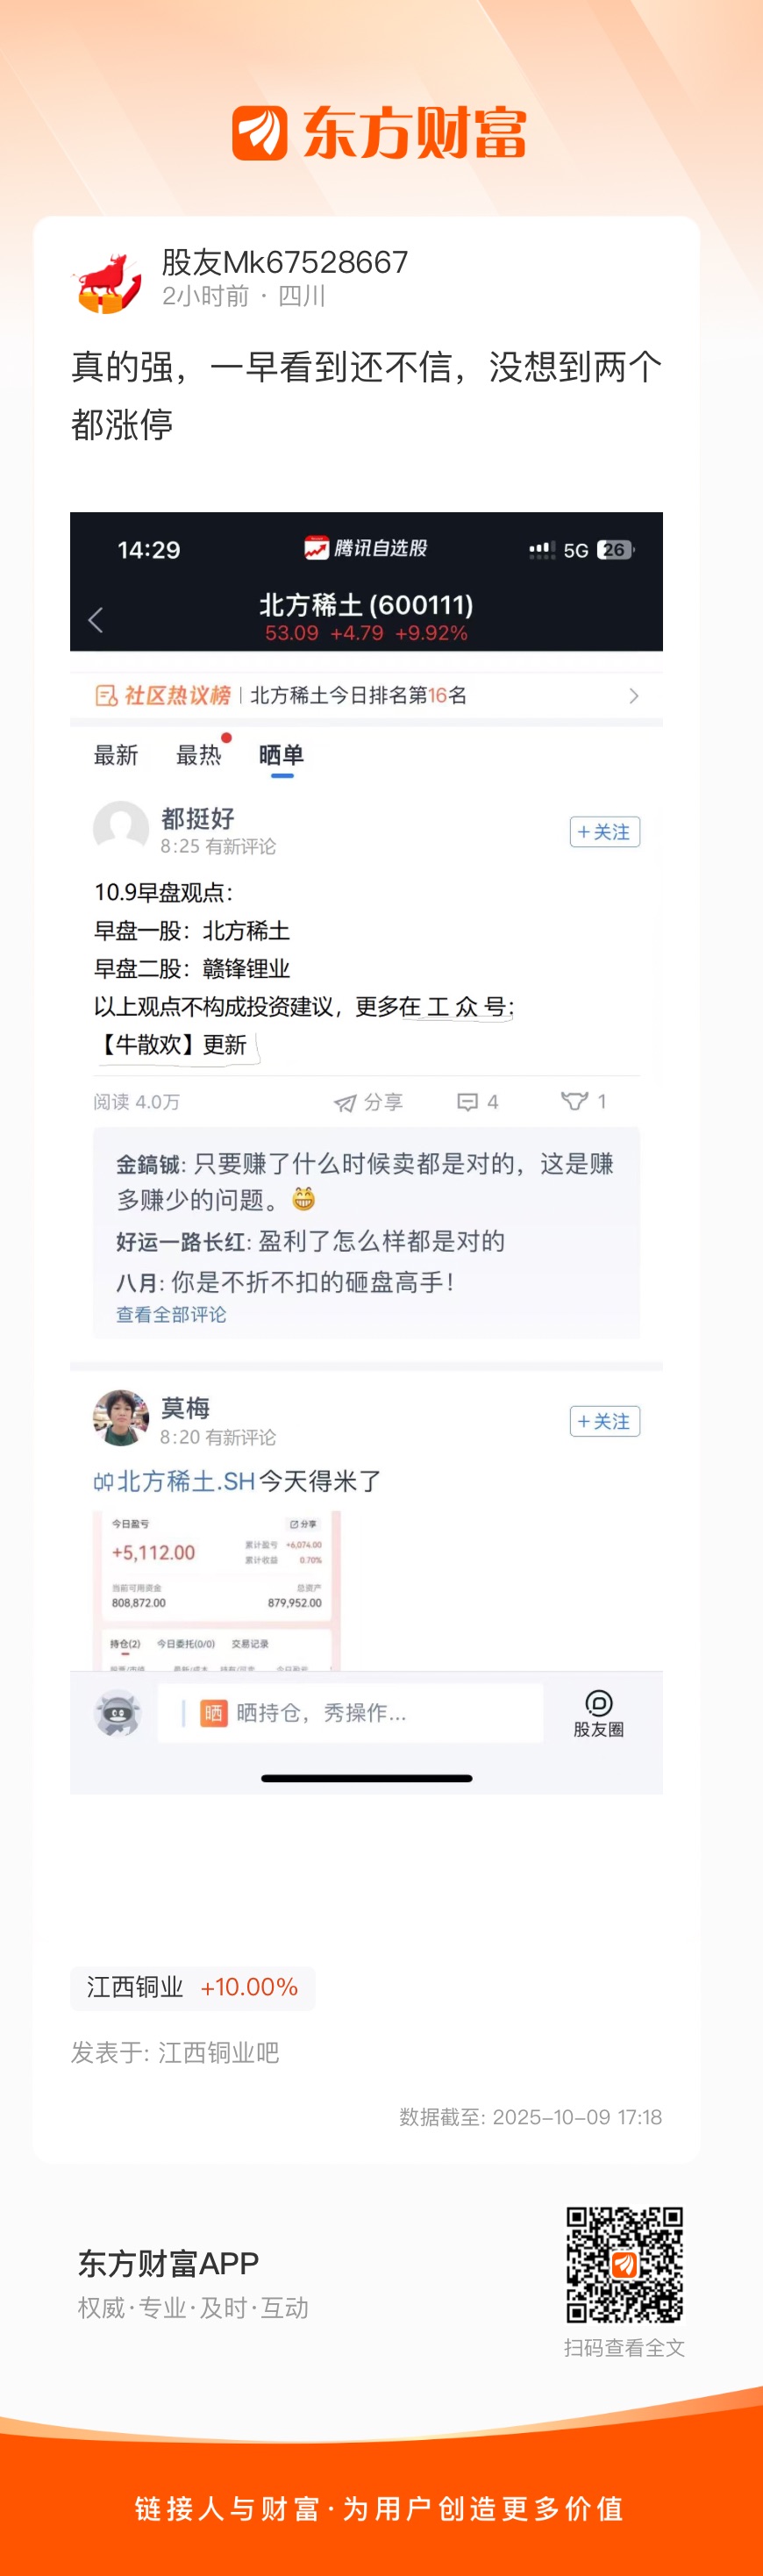The height and width of the screenshot is (2576, 763).
Task: Tap the back arrow beside 北方稀土
Action: 96,620
